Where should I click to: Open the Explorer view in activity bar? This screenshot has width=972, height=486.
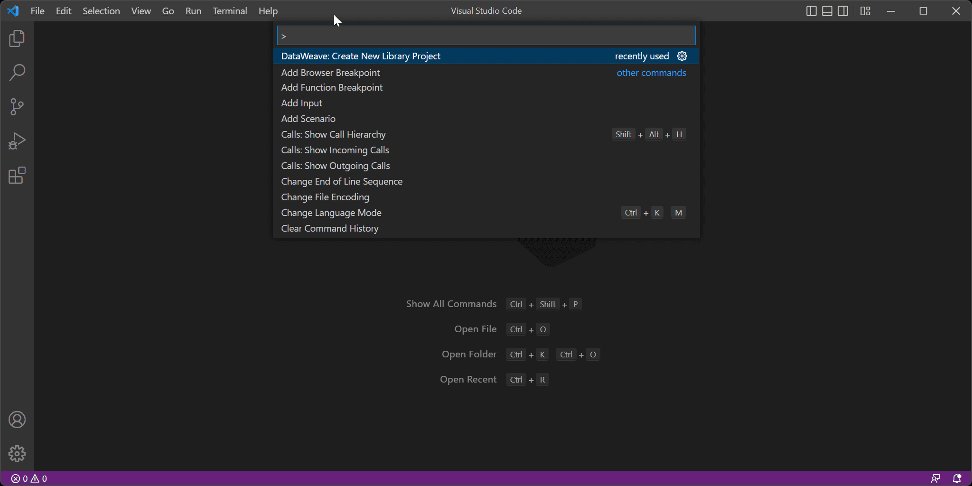pyautogui.click(x=17, y=38)
